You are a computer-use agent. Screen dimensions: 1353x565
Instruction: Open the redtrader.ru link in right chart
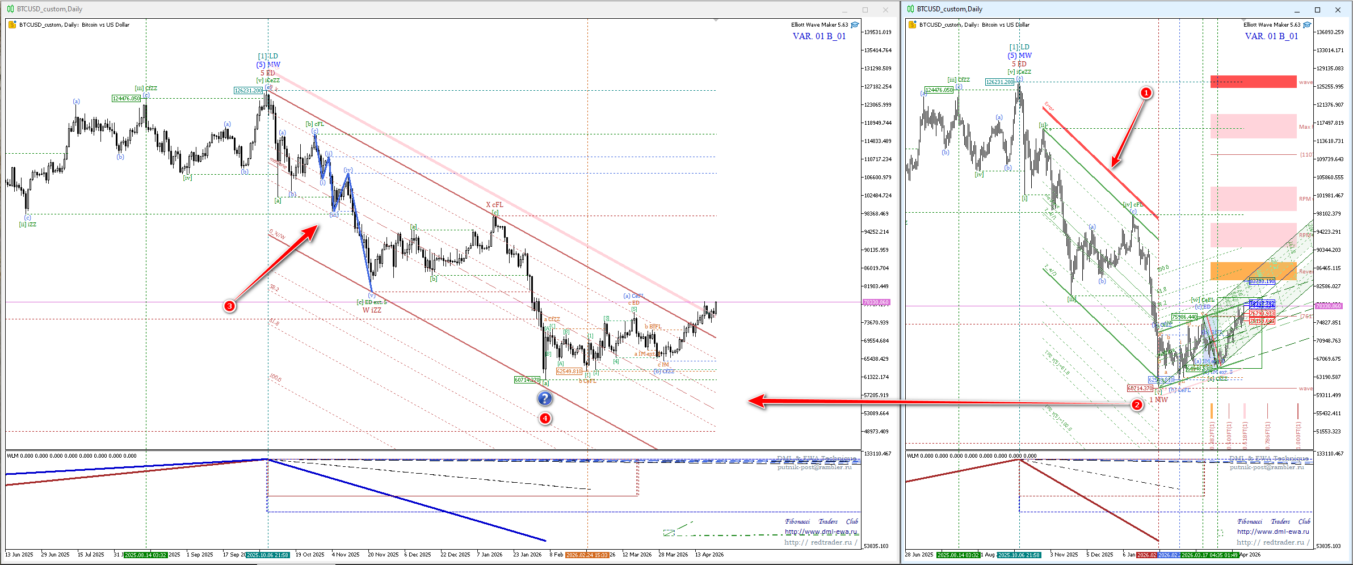click(1273, 542)
